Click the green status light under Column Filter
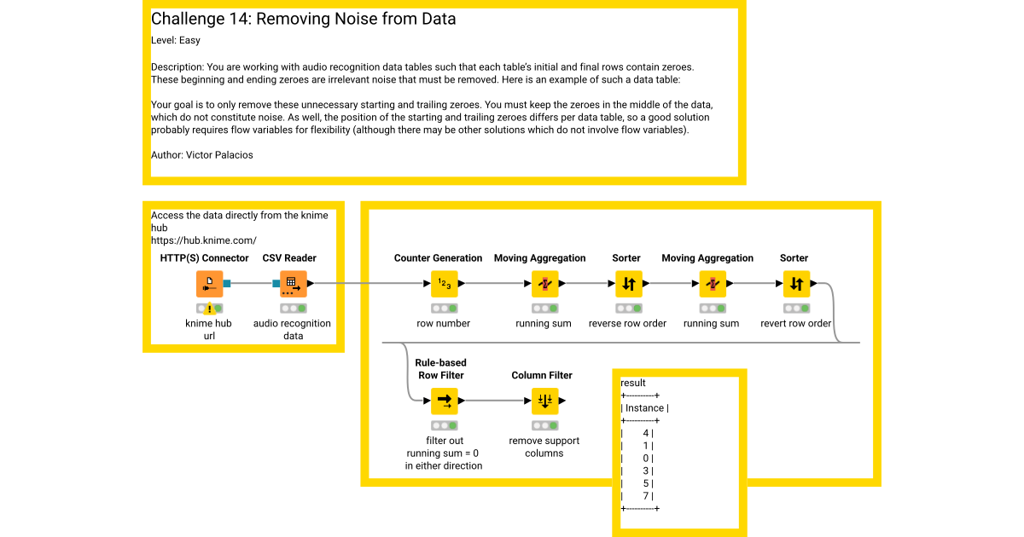 coord(554,425)
